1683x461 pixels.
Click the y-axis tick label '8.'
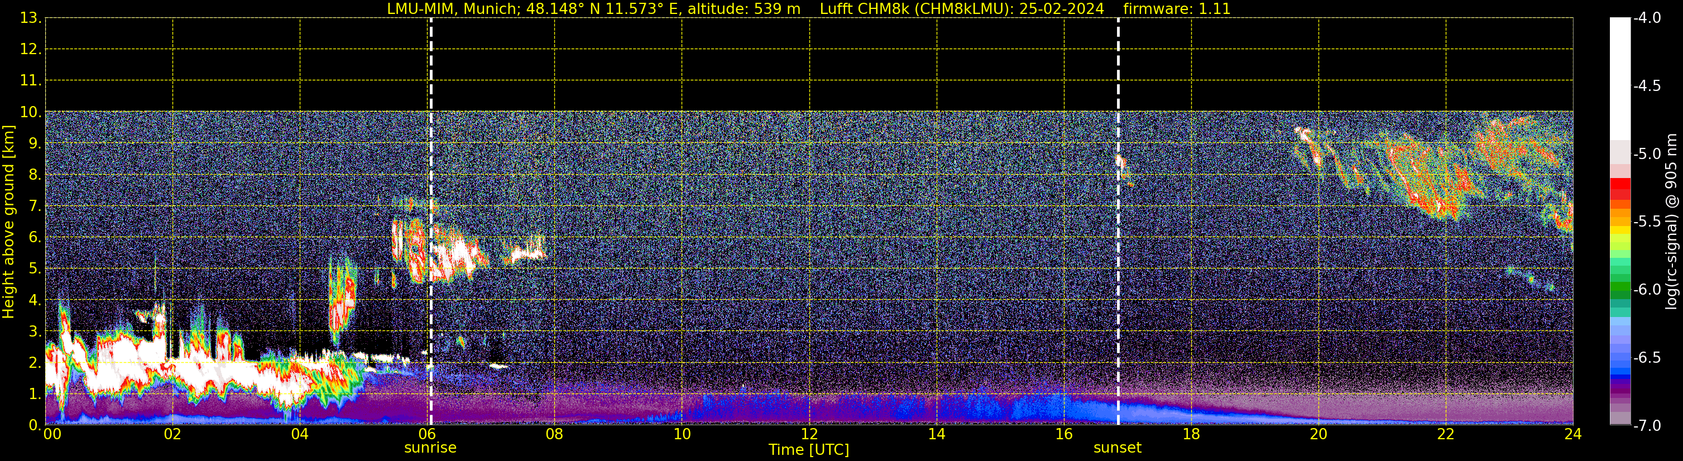[35, 175]
